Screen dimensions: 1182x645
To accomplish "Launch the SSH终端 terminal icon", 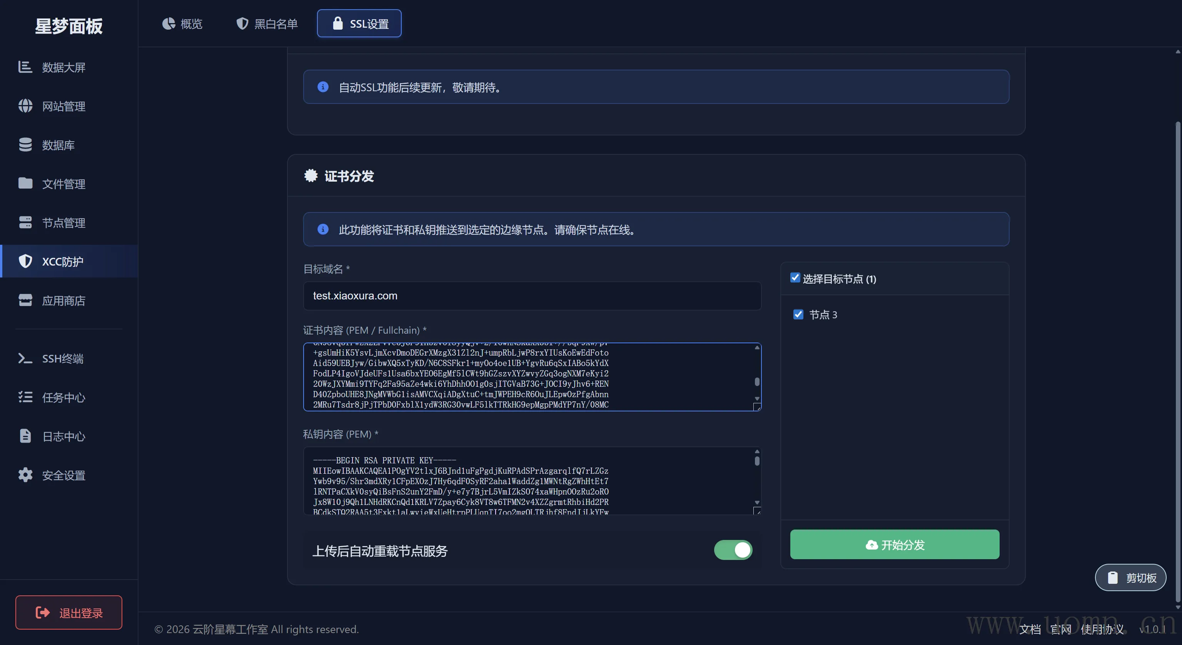I will (25, 358).
